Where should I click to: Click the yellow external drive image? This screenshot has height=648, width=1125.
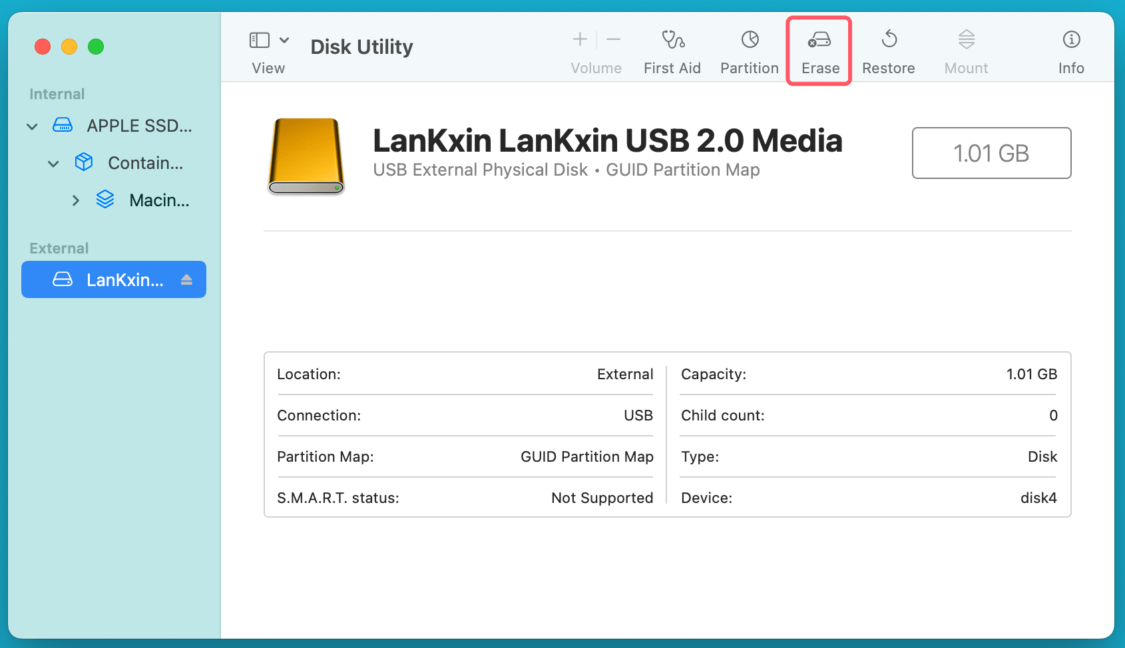coord(306,156)
